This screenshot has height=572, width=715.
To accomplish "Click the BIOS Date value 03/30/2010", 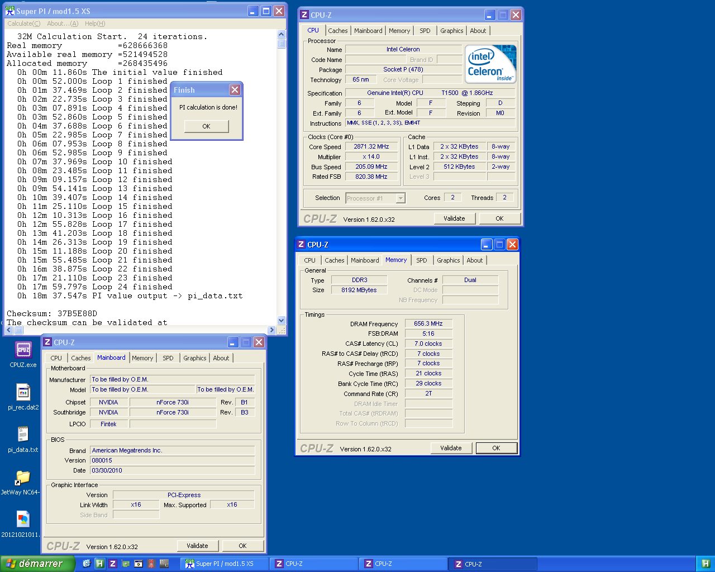I will (x=173, y=470).
